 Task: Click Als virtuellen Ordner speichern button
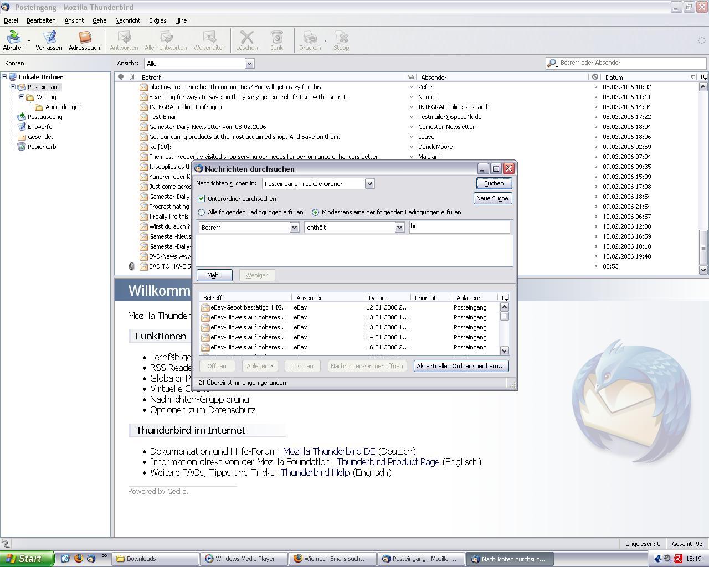(461, 366)
